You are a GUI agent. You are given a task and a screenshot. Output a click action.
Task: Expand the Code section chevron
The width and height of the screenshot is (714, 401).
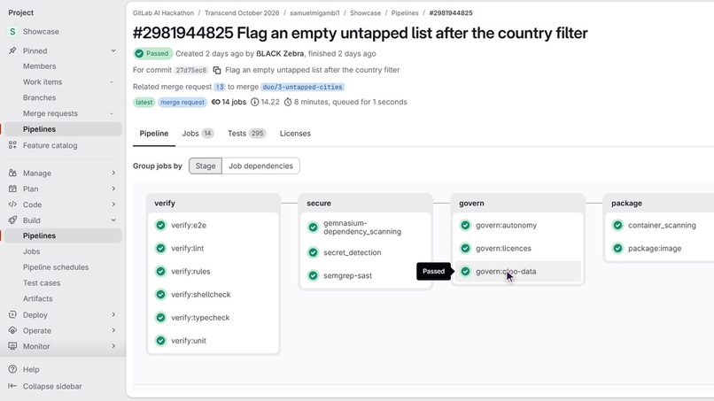coord(113,204)
